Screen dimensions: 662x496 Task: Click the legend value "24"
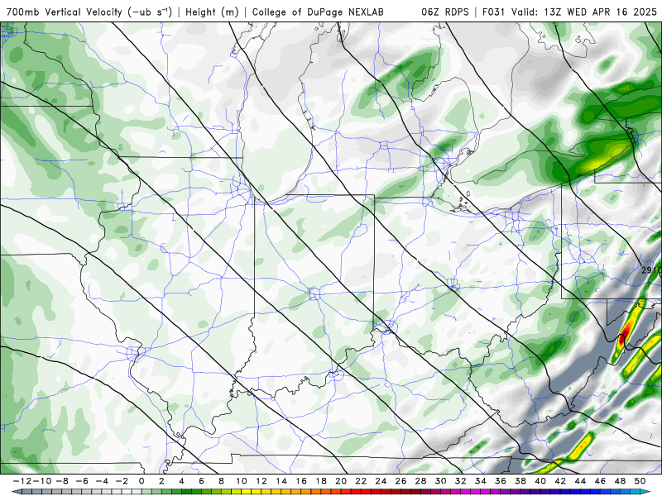point(381,481)
